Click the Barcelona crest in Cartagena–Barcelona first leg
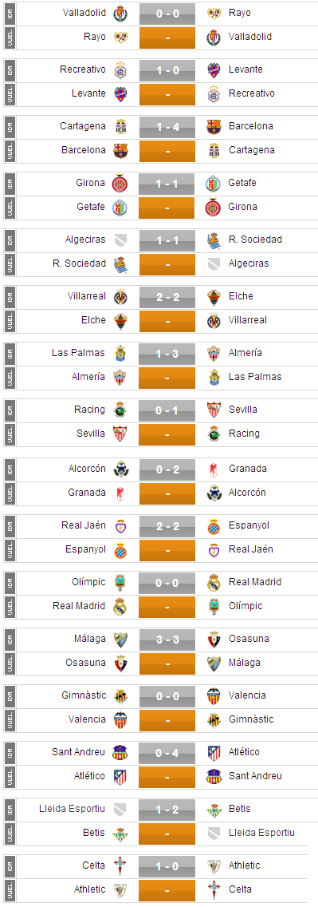Viewport: 318px width, 907px height. (x=214, y=127)
